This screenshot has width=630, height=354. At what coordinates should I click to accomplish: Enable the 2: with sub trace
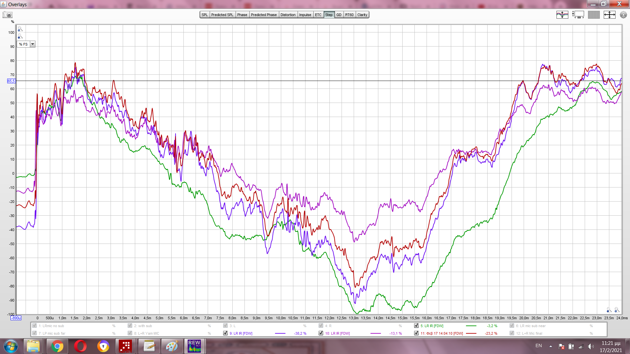point(130,326)
